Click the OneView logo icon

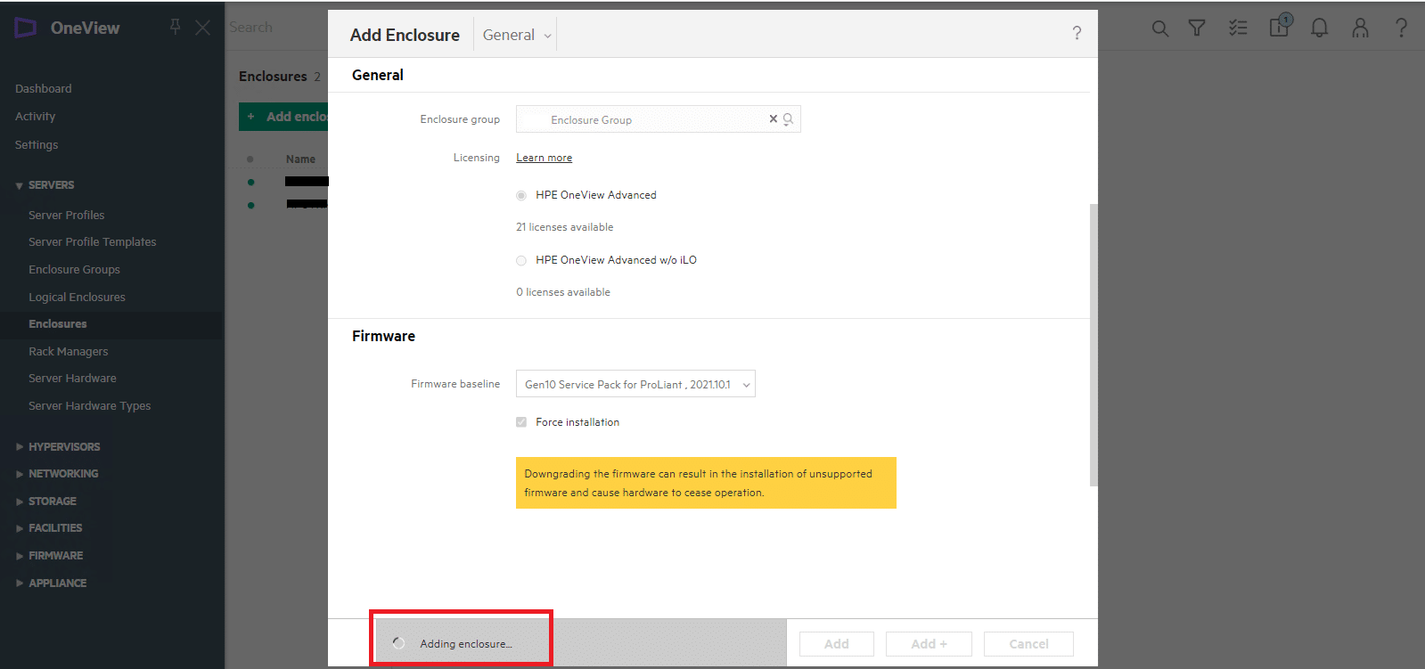(26, 28)
